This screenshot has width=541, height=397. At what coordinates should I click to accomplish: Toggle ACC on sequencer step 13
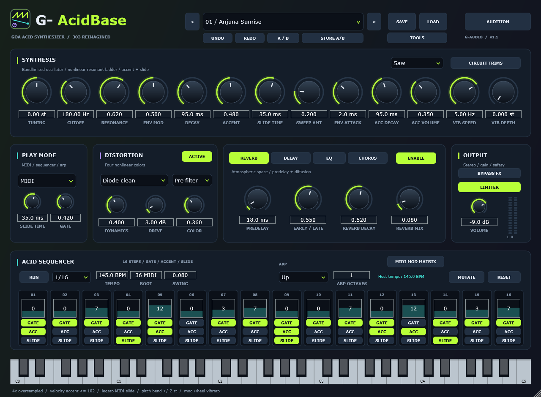pyautogui.click(x=414, y=332)
